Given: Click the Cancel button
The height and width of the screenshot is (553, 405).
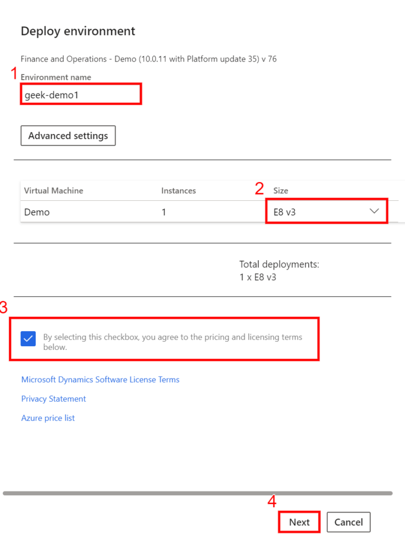Looking at the screenshot, I should point(348,522).
